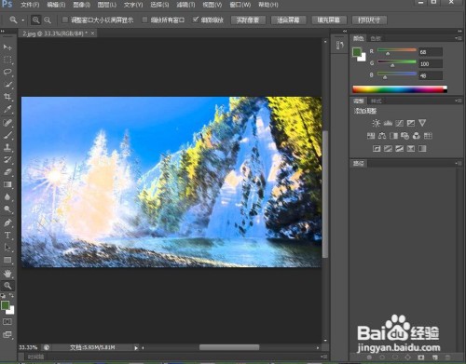466x364 pixels.
Task: Open the 文件(F) menu
Action: 30,5
